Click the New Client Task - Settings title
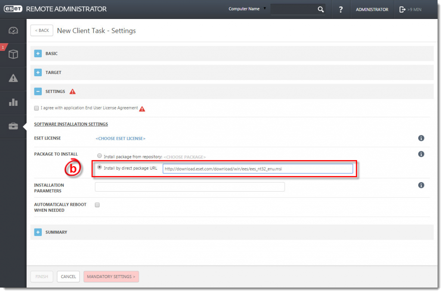The image size is (441, 291). pos(96,31)
